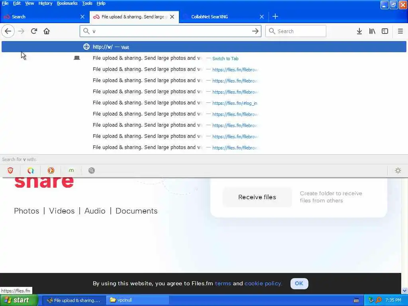Open the Edit menu

click(17, 3)
